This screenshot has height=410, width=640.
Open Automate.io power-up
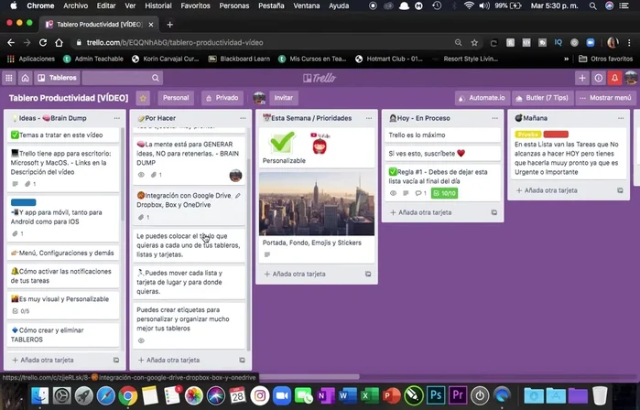pos(482,98)
